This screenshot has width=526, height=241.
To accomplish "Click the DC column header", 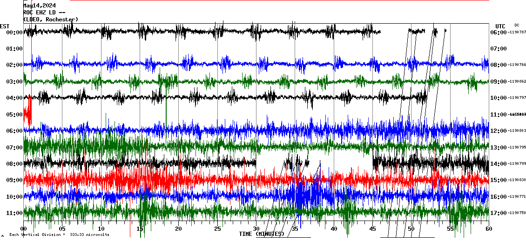I will [517, 25].
